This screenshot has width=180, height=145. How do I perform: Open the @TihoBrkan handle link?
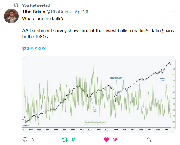59,12
